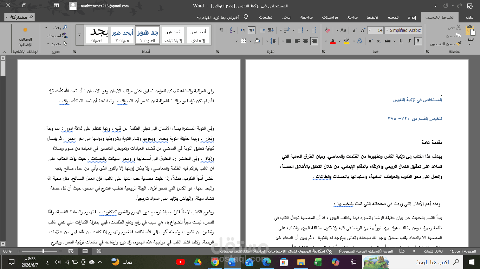Image resolution: width=480 pixels, height=269 pixels.
Task: Click the Copy (نسخ) icon
Action: pos(458,36)
